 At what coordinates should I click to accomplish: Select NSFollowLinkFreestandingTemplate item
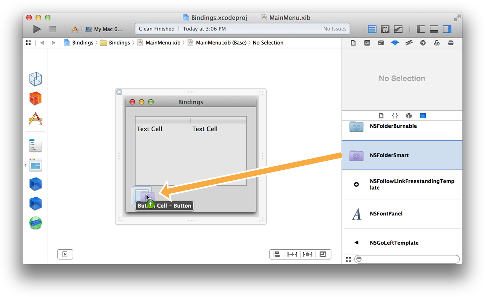tap(402, 184)
